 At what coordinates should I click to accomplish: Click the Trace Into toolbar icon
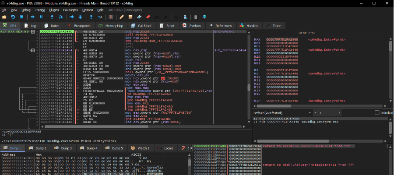click(x=72, y=17)
